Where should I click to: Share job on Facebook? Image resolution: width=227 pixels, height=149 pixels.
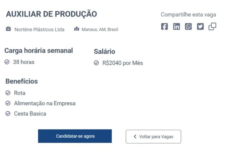pos(164,27)
